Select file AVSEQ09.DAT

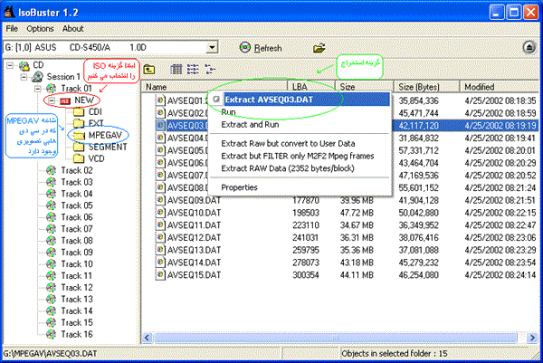pos(194,200)
